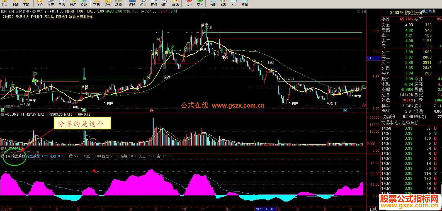Screen dimensions: 442x211
Task: Open the 重点关注 link
Action: pos(428,11)
